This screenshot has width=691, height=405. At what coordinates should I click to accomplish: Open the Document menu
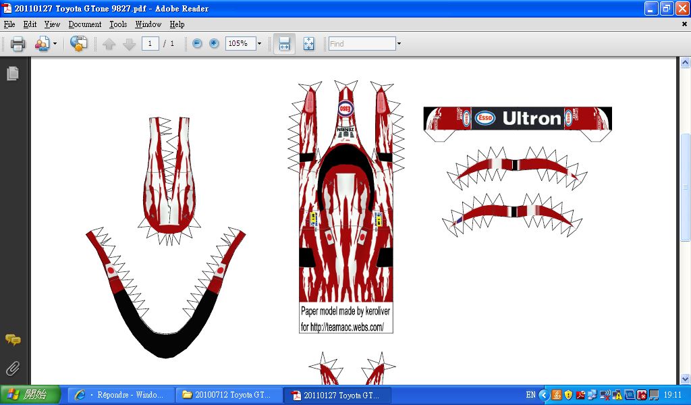click(84, 24)
